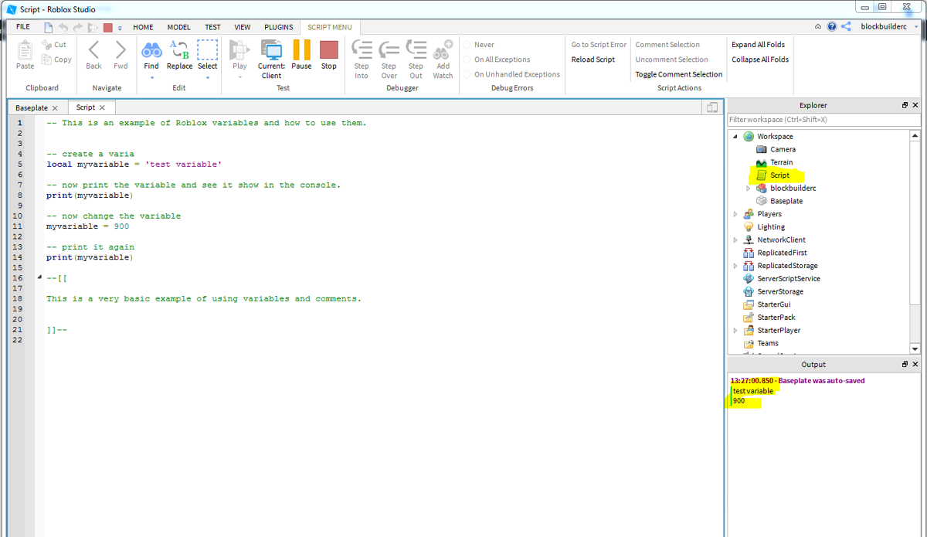The image size is (927, 537).
Task: Expand ReplicatedStorage in the Explorer
Action: [x=735, y=265]
